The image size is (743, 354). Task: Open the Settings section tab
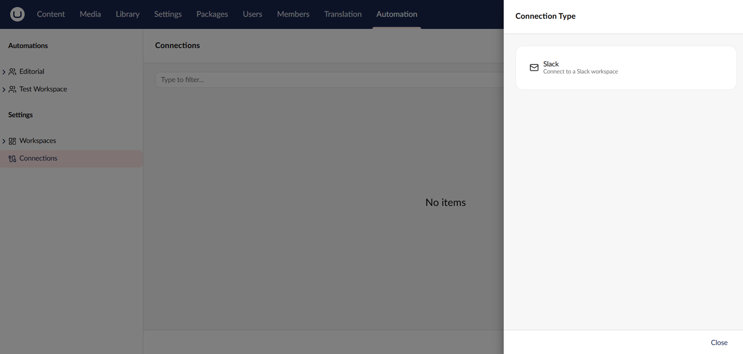tap(168, 14)
